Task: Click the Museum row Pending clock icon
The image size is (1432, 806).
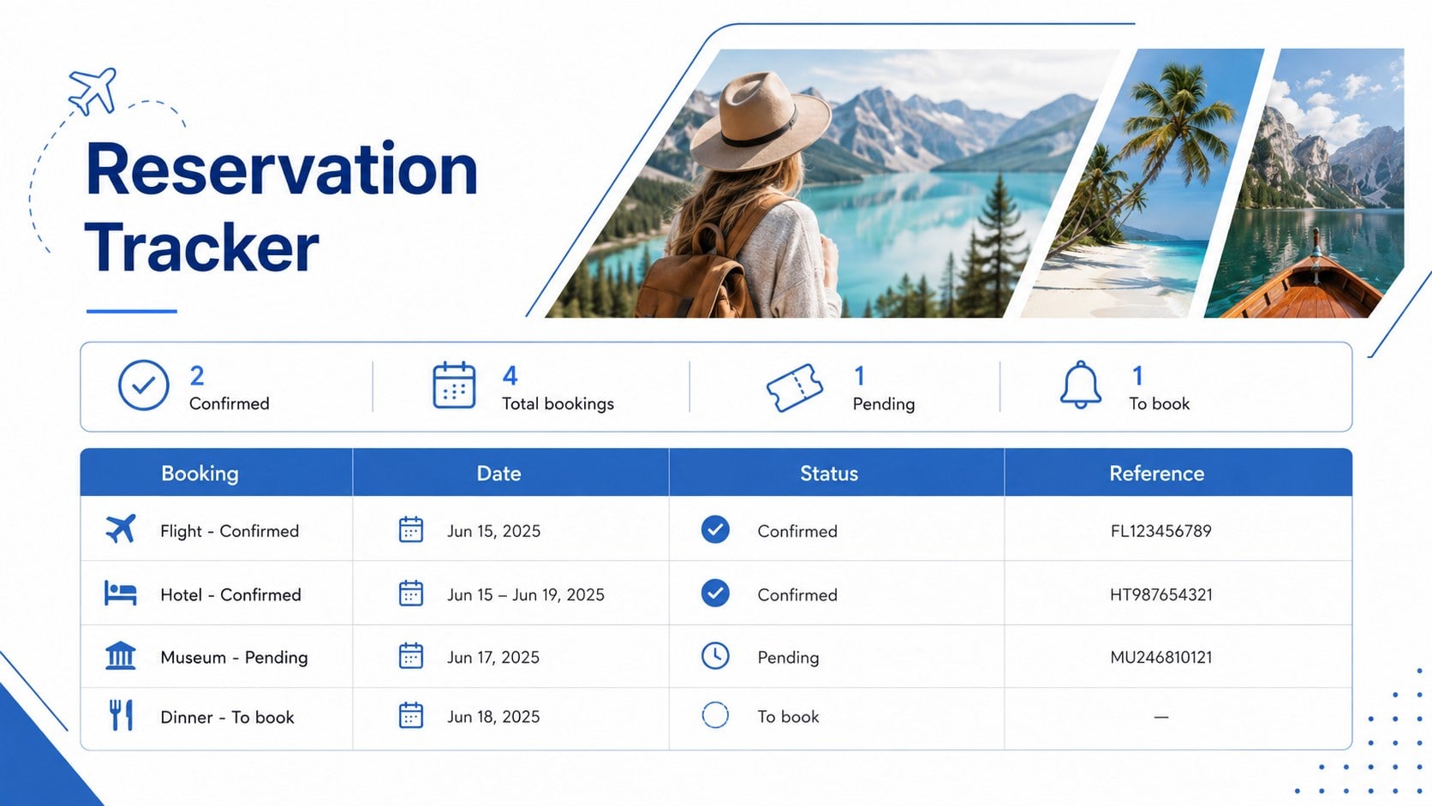Action: point(715,656)
